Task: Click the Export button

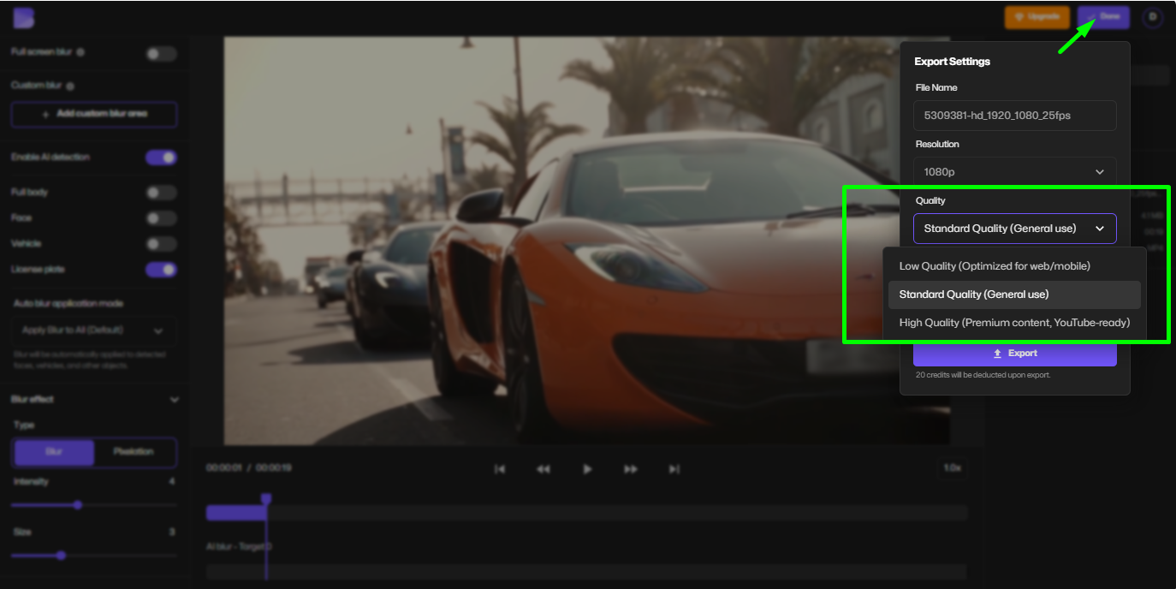Action: 1014,354
